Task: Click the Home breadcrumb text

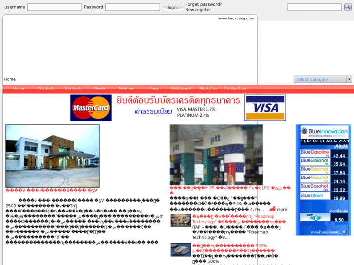Action: tap(10, 79)
